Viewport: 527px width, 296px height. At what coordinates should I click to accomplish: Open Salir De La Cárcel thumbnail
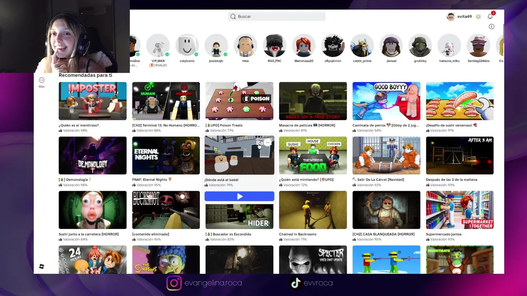tap(386, 155)
